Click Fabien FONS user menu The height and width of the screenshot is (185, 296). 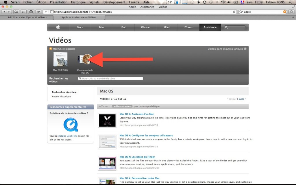pyautogui.click(x=275, y=2)
